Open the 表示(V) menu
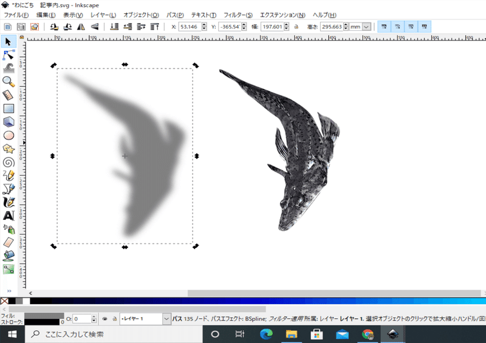This screenshot has width=486, height=343. [x=73, y=15]
